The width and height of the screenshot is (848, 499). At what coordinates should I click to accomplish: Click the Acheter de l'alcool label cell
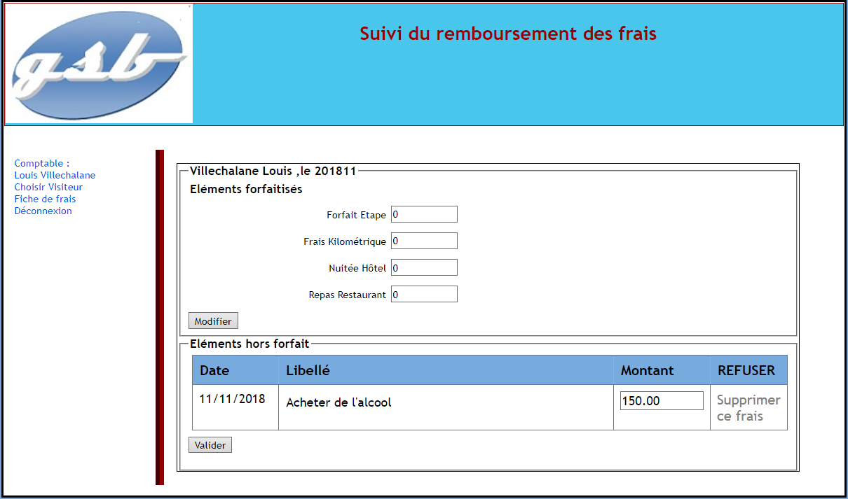click(338, 402)
